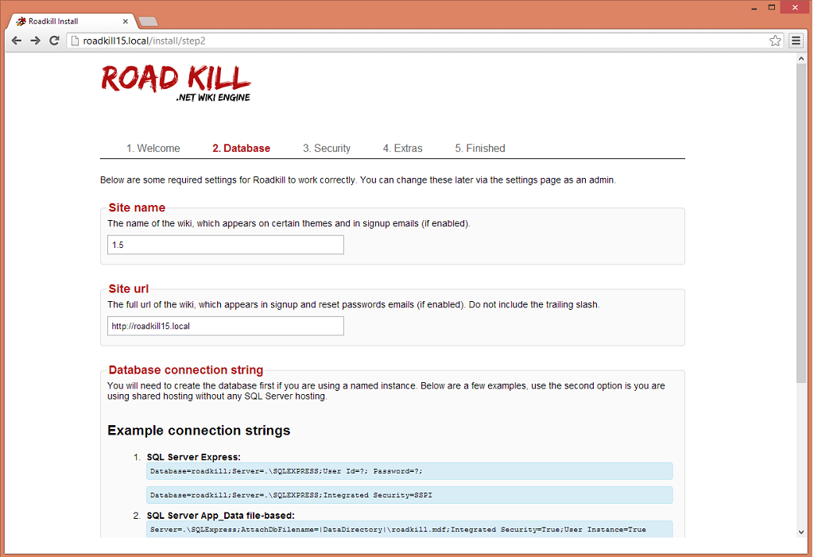
Task: Click the scrollbar up arrow
Action: [801, 60]
